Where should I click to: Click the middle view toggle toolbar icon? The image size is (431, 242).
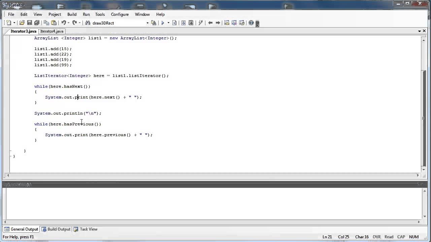[x=234, y=23]
